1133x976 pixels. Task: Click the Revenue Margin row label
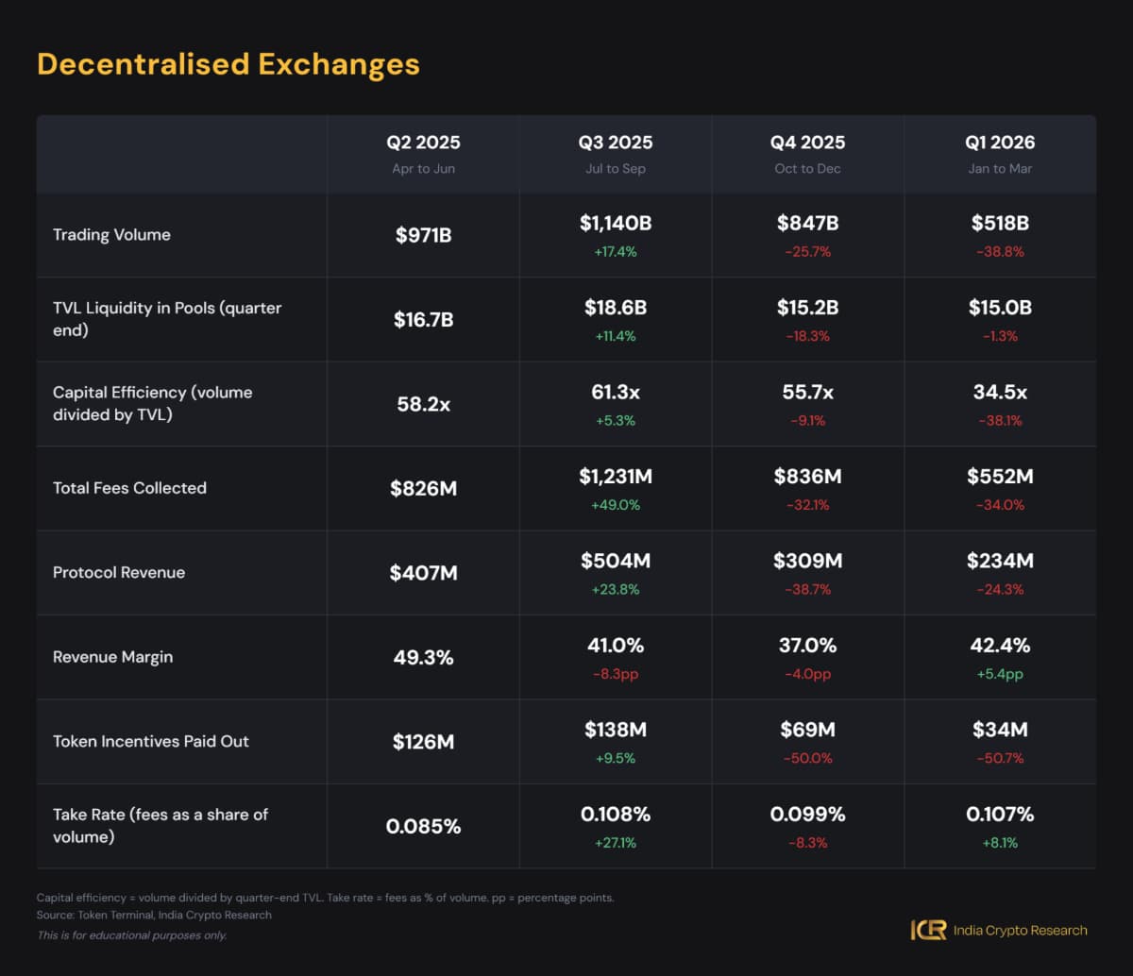112,657
